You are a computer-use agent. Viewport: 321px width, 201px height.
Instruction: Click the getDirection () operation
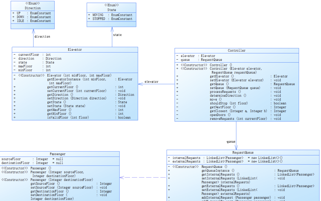click(x=74, y=95)
